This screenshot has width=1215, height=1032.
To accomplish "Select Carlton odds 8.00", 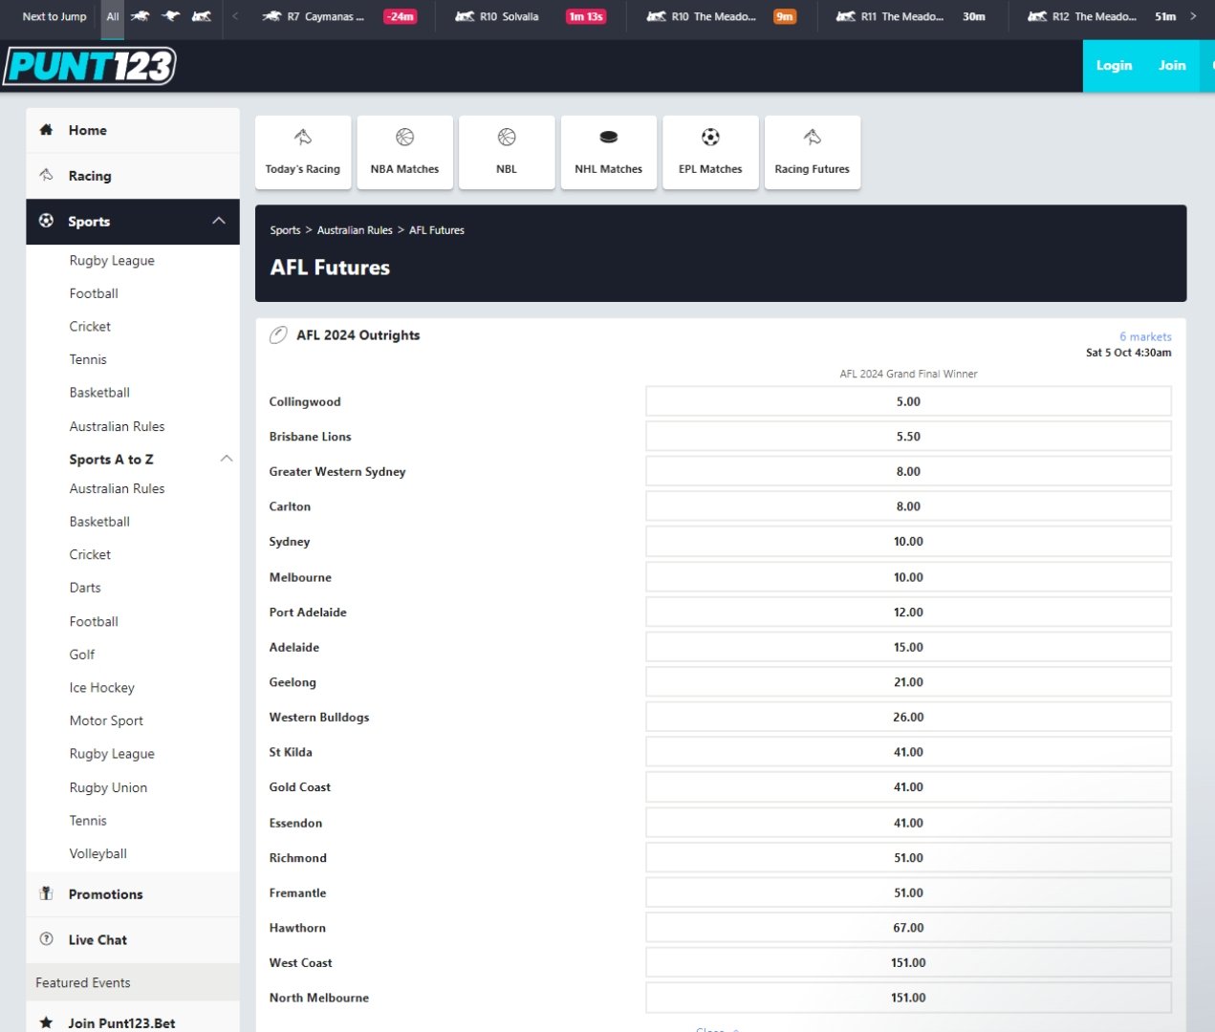I will coord(908,506).
